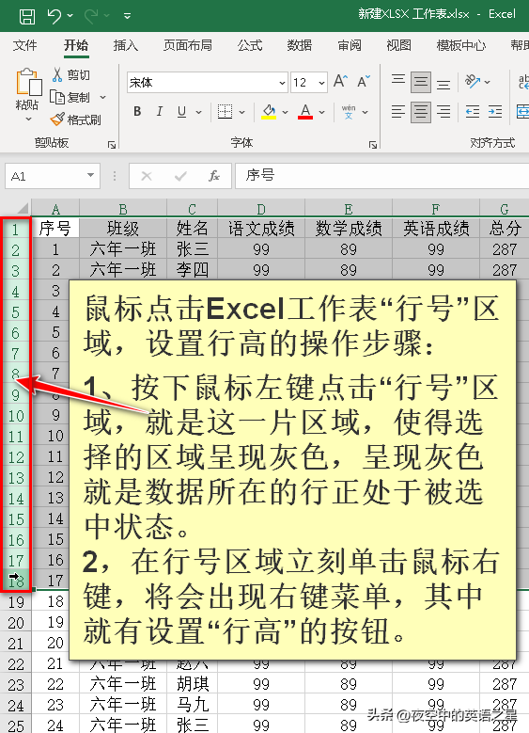Image resolution: width=529 pixels, height=733 pixels.
Task: Toggle bold formatting
Action: [137, 111]
